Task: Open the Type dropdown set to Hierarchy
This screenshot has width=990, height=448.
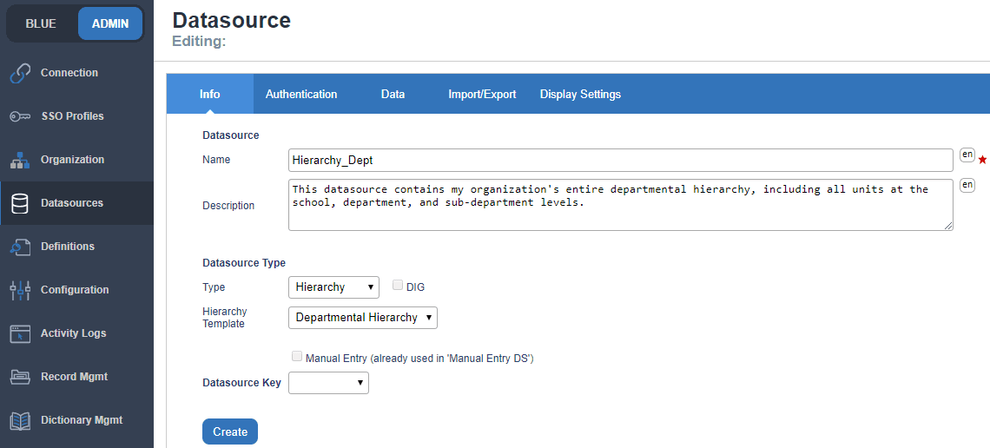Action: (333, 287)
